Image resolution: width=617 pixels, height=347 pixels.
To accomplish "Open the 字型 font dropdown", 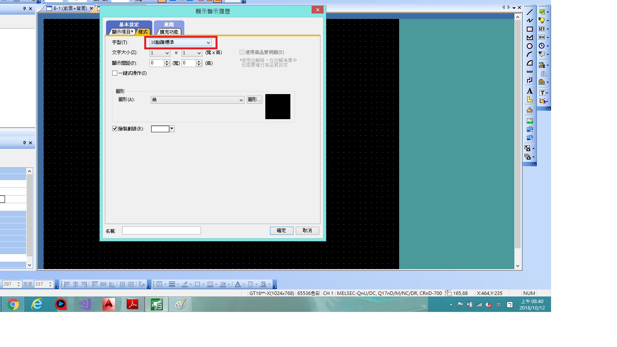I will click(x=180, y=42).
